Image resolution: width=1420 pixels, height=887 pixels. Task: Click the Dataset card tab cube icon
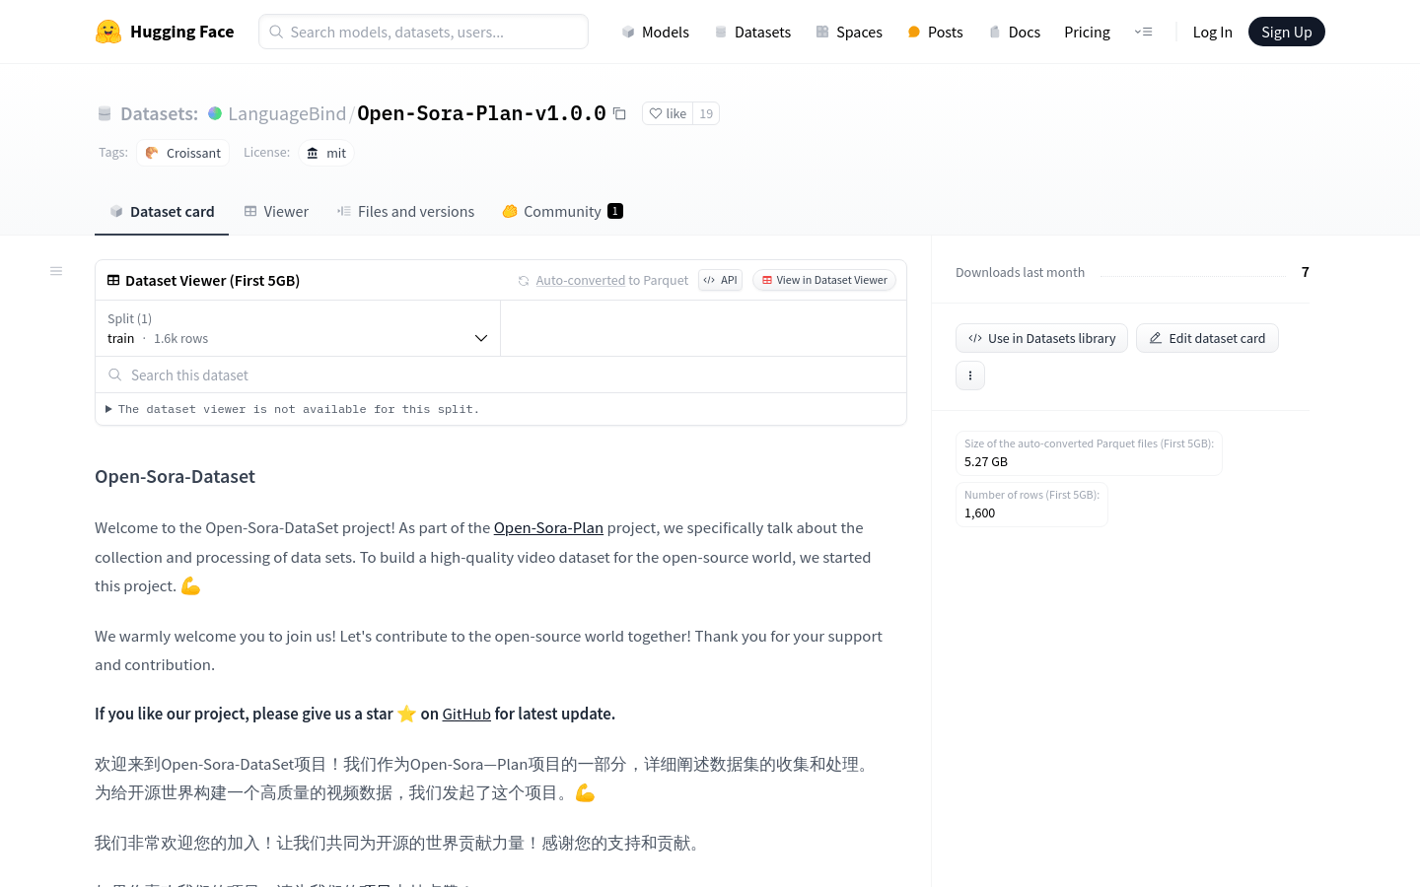[x=116, y=211]
